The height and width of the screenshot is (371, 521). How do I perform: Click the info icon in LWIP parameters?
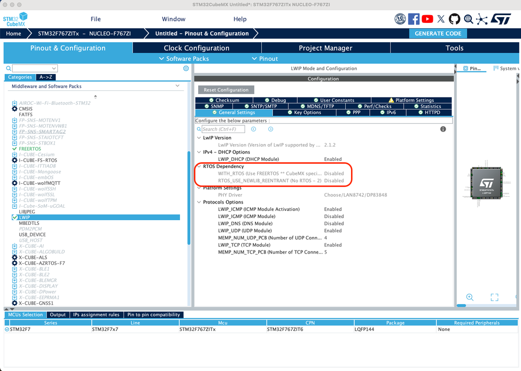click(x=443, y=129)
